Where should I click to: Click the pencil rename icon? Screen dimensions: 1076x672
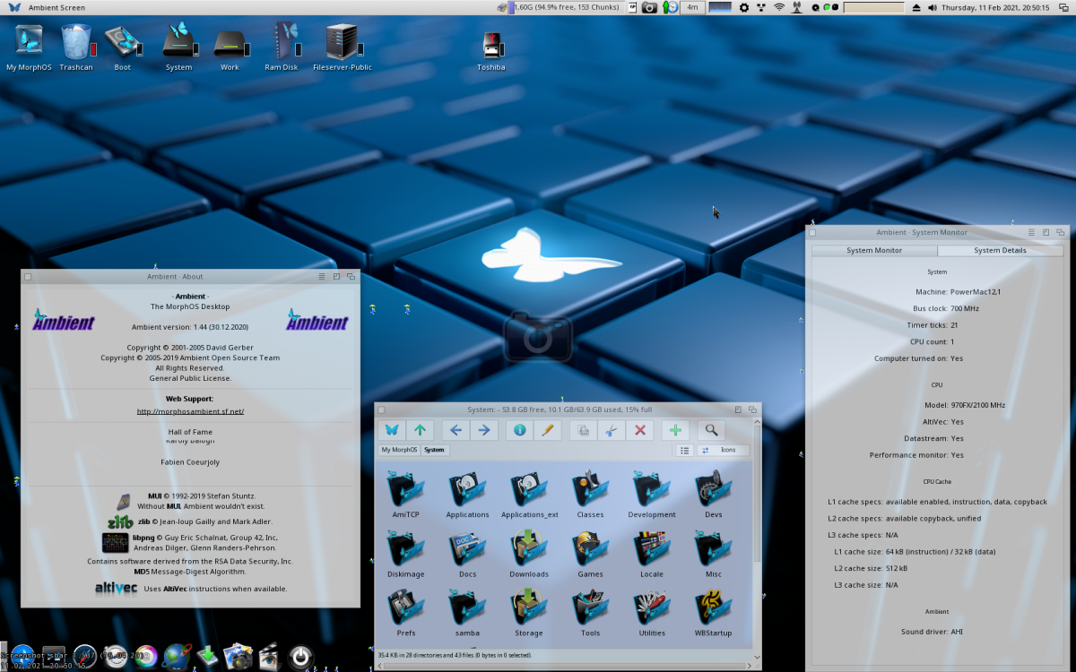[547, 430]
